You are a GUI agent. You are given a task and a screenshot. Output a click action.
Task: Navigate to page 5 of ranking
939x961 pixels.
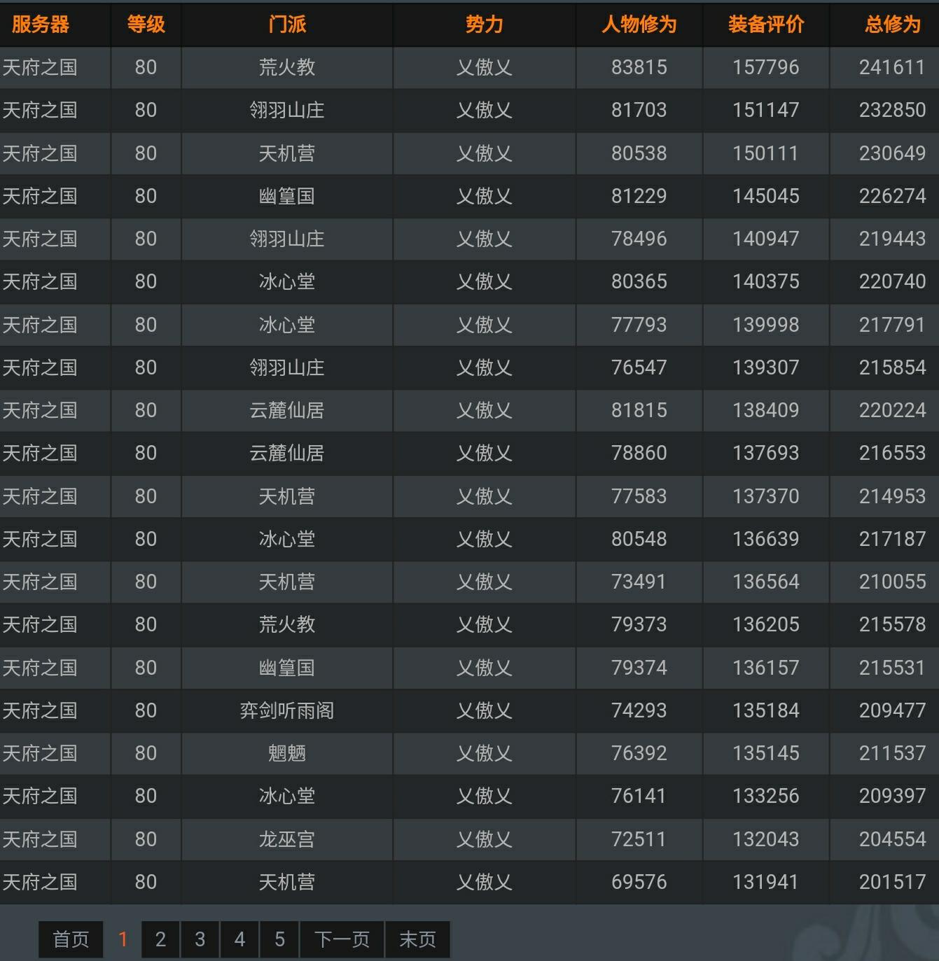279,939
